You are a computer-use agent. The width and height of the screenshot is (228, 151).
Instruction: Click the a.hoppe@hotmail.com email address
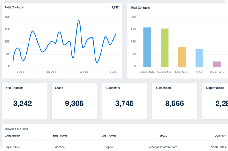[x=163, y=147]
